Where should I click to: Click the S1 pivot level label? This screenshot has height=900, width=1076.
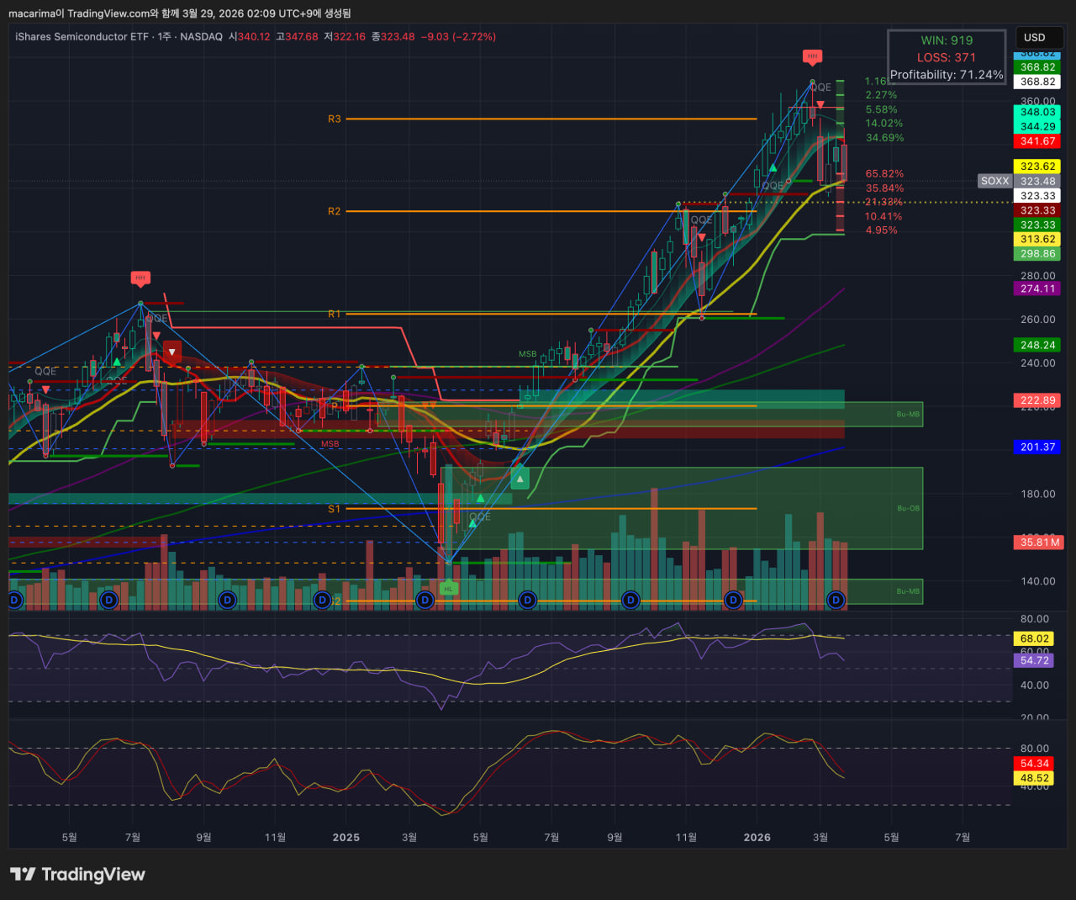pyautogui.click(x=335, y=509)
